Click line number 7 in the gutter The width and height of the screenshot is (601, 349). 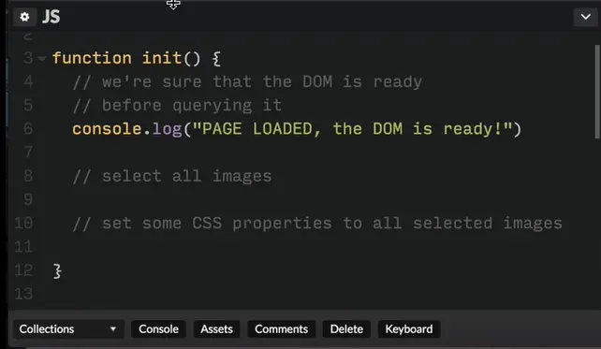click(x=28, y=153)
